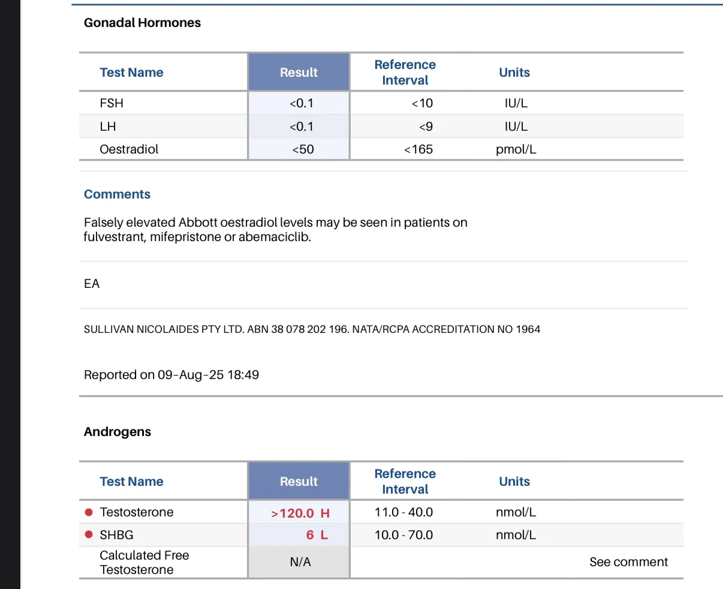Screen dimensions: 723x589
Task: Click Units header in Androgens table
Action: pos(514,482)
